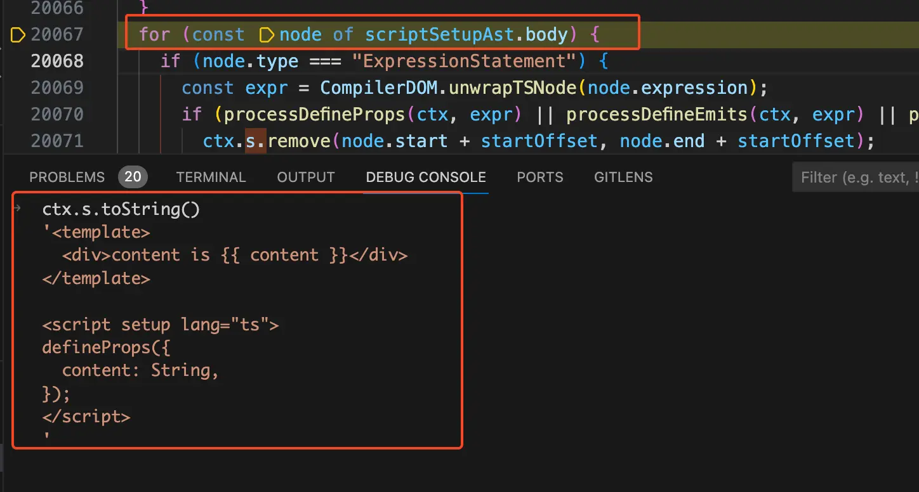Select the DEBUG CONSOLE tab
The width and height of the screenshot is (919, 492).
426,178
